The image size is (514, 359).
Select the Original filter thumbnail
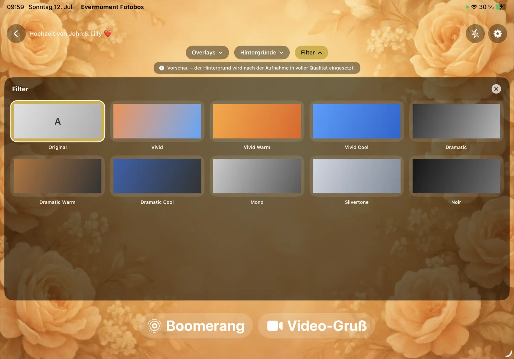pyautogui.click(x=57, y=121)
